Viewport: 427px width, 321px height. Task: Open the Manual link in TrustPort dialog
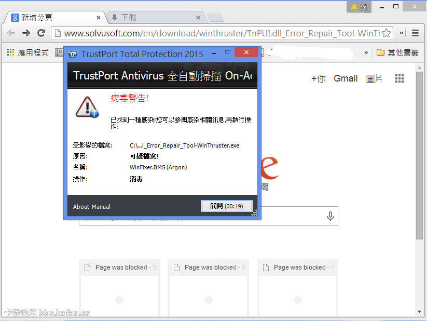pos(101,207)
